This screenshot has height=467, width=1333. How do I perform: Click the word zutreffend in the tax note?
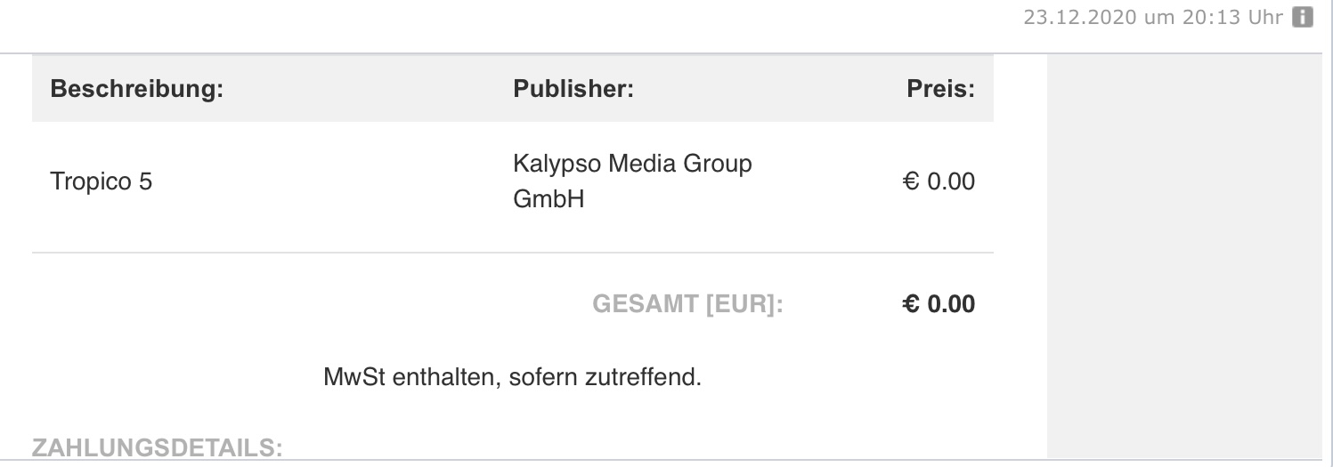pos(644,376)
